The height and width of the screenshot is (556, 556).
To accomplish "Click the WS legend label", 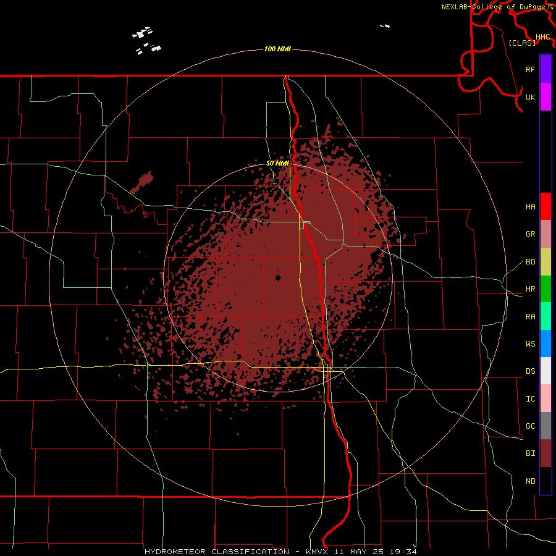I will [530, 344].
